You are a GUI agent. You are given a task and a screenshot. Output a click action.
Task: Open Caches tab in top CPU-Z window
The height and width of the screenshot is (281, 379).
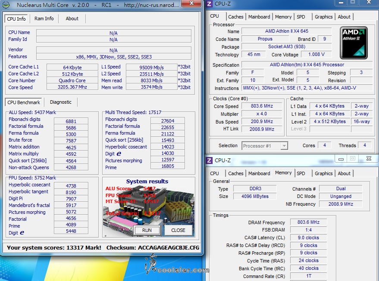tap(236, 17)
